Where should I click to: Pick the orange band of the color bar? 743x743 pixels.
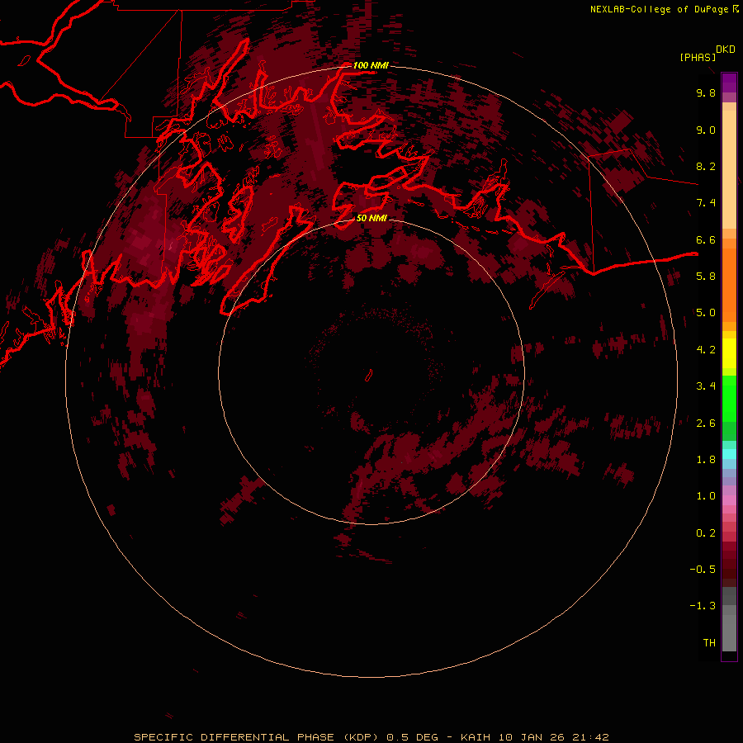729,284
